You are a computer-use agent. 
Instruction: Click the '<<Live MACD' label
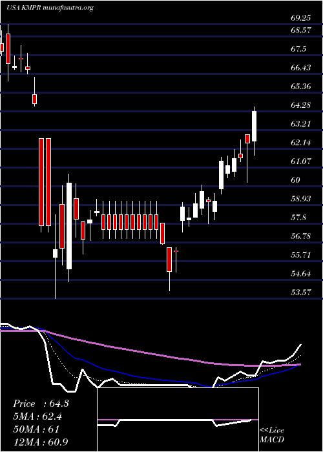(x=272, y=435)
